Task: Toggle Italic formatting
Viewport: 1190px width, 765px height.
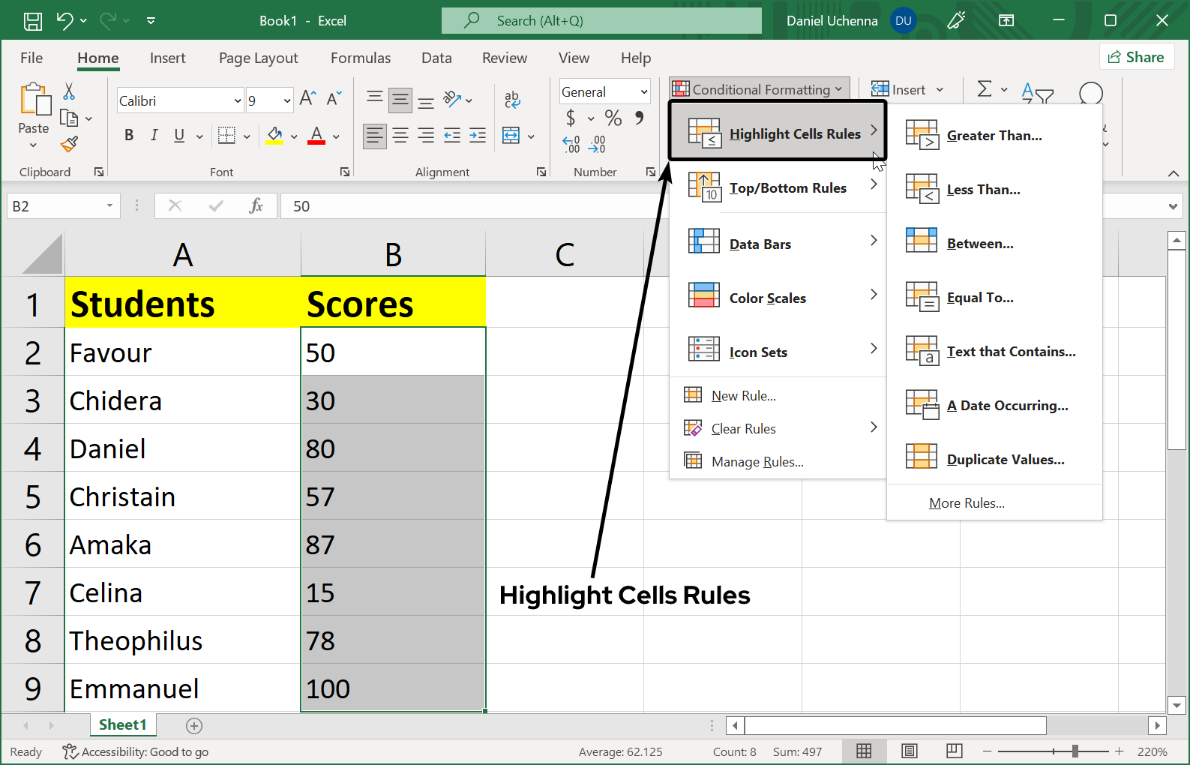Action: 154,135
